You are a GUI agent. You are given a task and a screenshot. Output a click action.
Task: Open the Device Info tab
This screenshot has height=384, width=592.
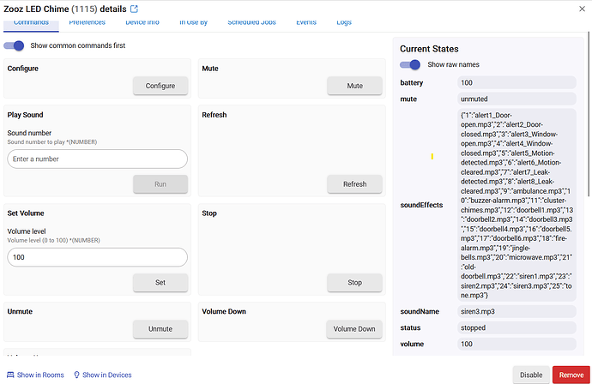click(142, 22)
